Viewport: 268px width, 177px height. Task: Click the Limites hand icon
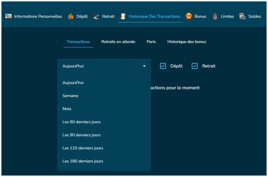215,17
